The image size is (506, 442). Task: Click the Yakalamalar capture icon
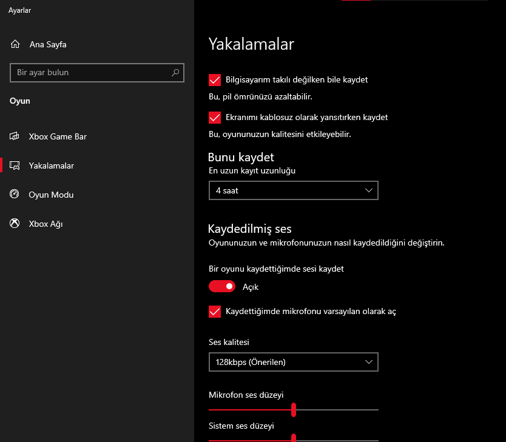pyautogui.click(x=15, y=166)
